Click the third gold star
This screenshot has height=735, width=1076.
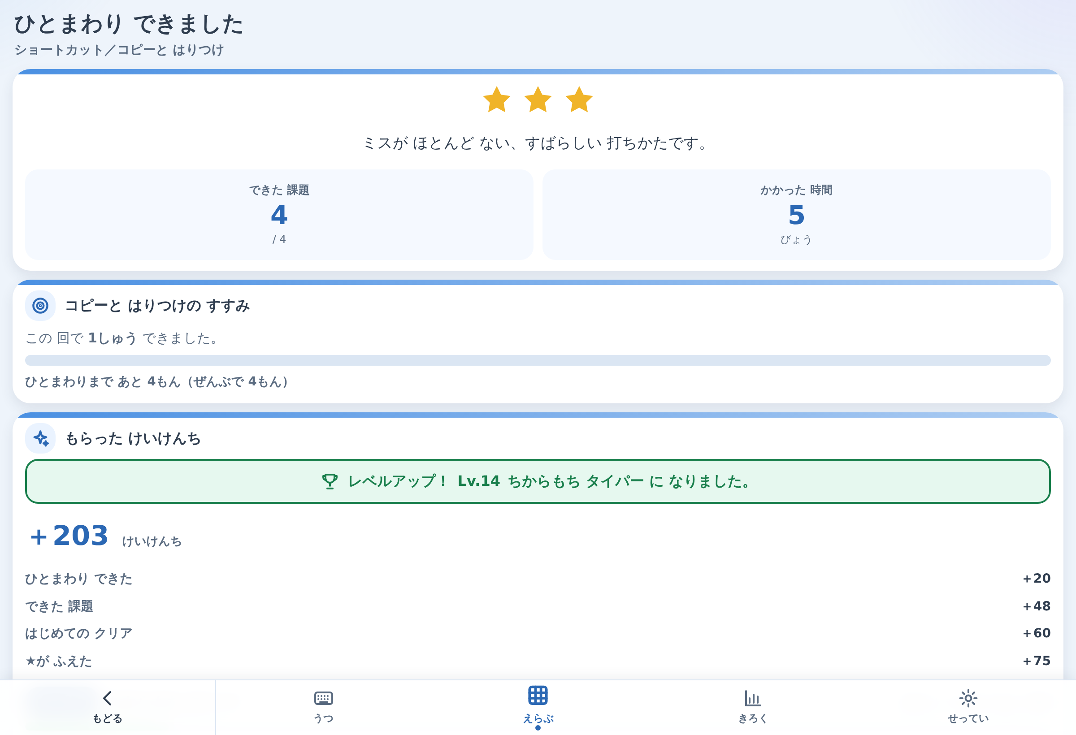click(x=579, y=99)
